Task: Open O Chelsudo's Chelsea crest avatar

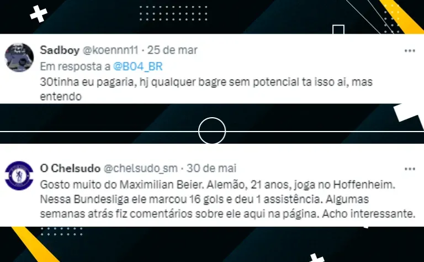Action: point(19,176)
